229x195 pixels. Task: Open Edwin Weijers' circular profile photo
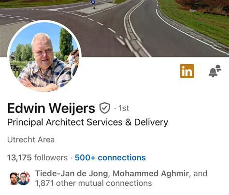coord(44,56)
